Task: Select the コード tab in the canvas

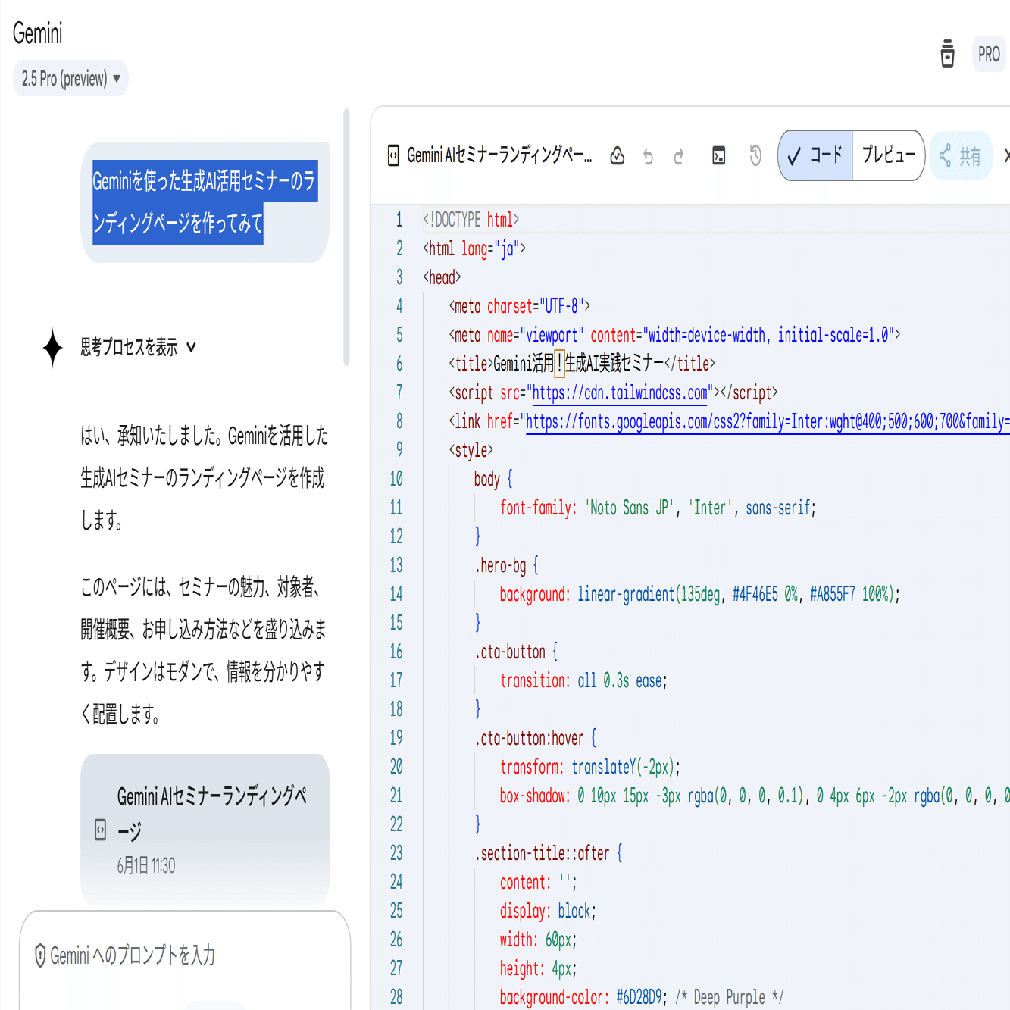Action: 815,155
